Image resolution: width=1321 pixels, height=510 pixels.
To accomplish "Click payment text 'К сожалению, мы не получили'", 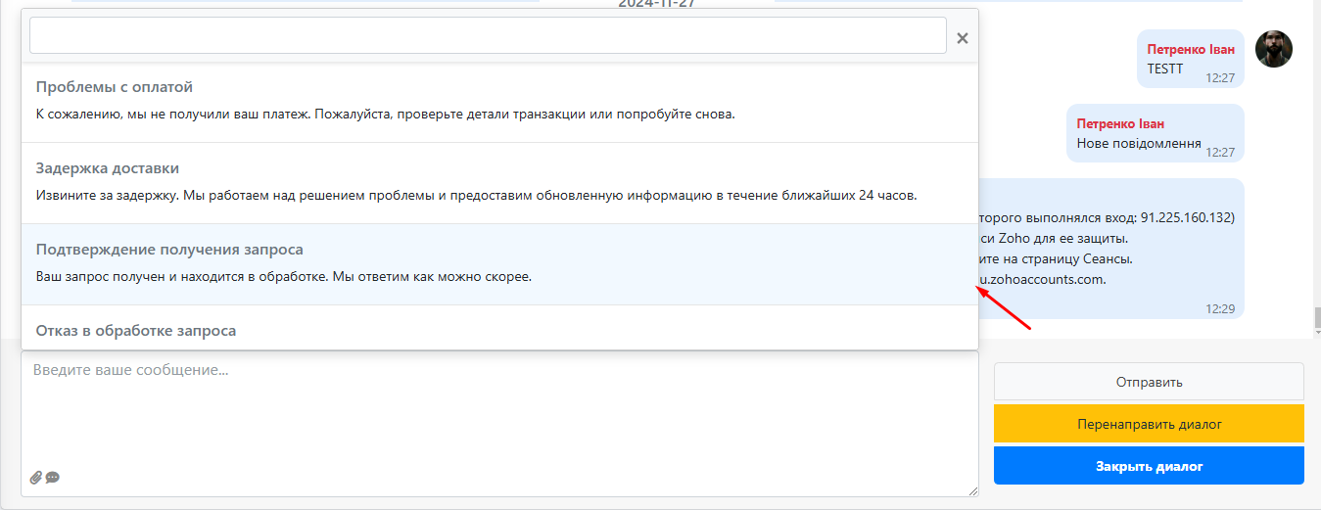I will pyautogui.click(x=129, y=114).
